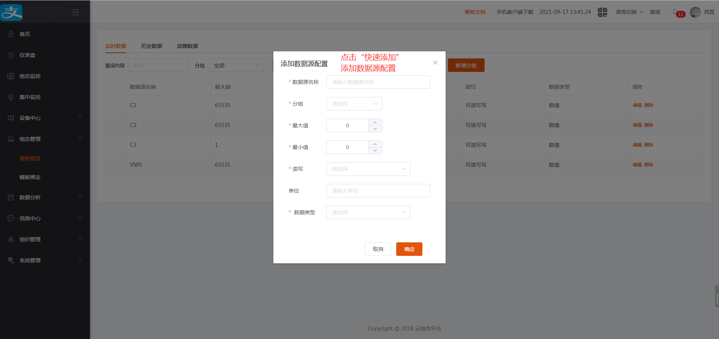Check the box for row C1
Screen dimensions: 719x339
(x=112, y=105)
